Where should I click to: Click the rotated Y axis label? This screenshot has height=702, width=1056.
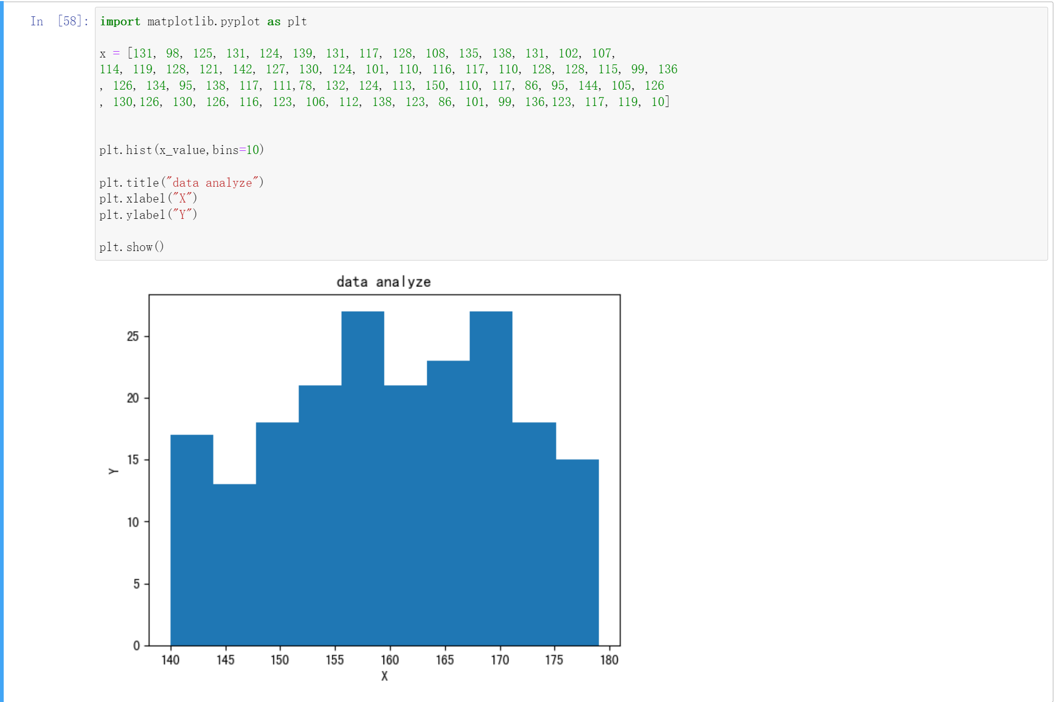(113, 471)
